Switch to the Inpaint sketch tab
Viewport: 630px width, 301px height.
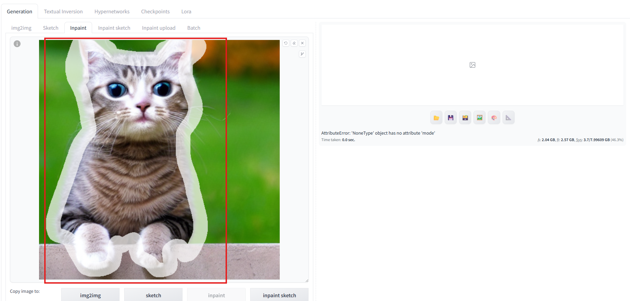point(114,28)
